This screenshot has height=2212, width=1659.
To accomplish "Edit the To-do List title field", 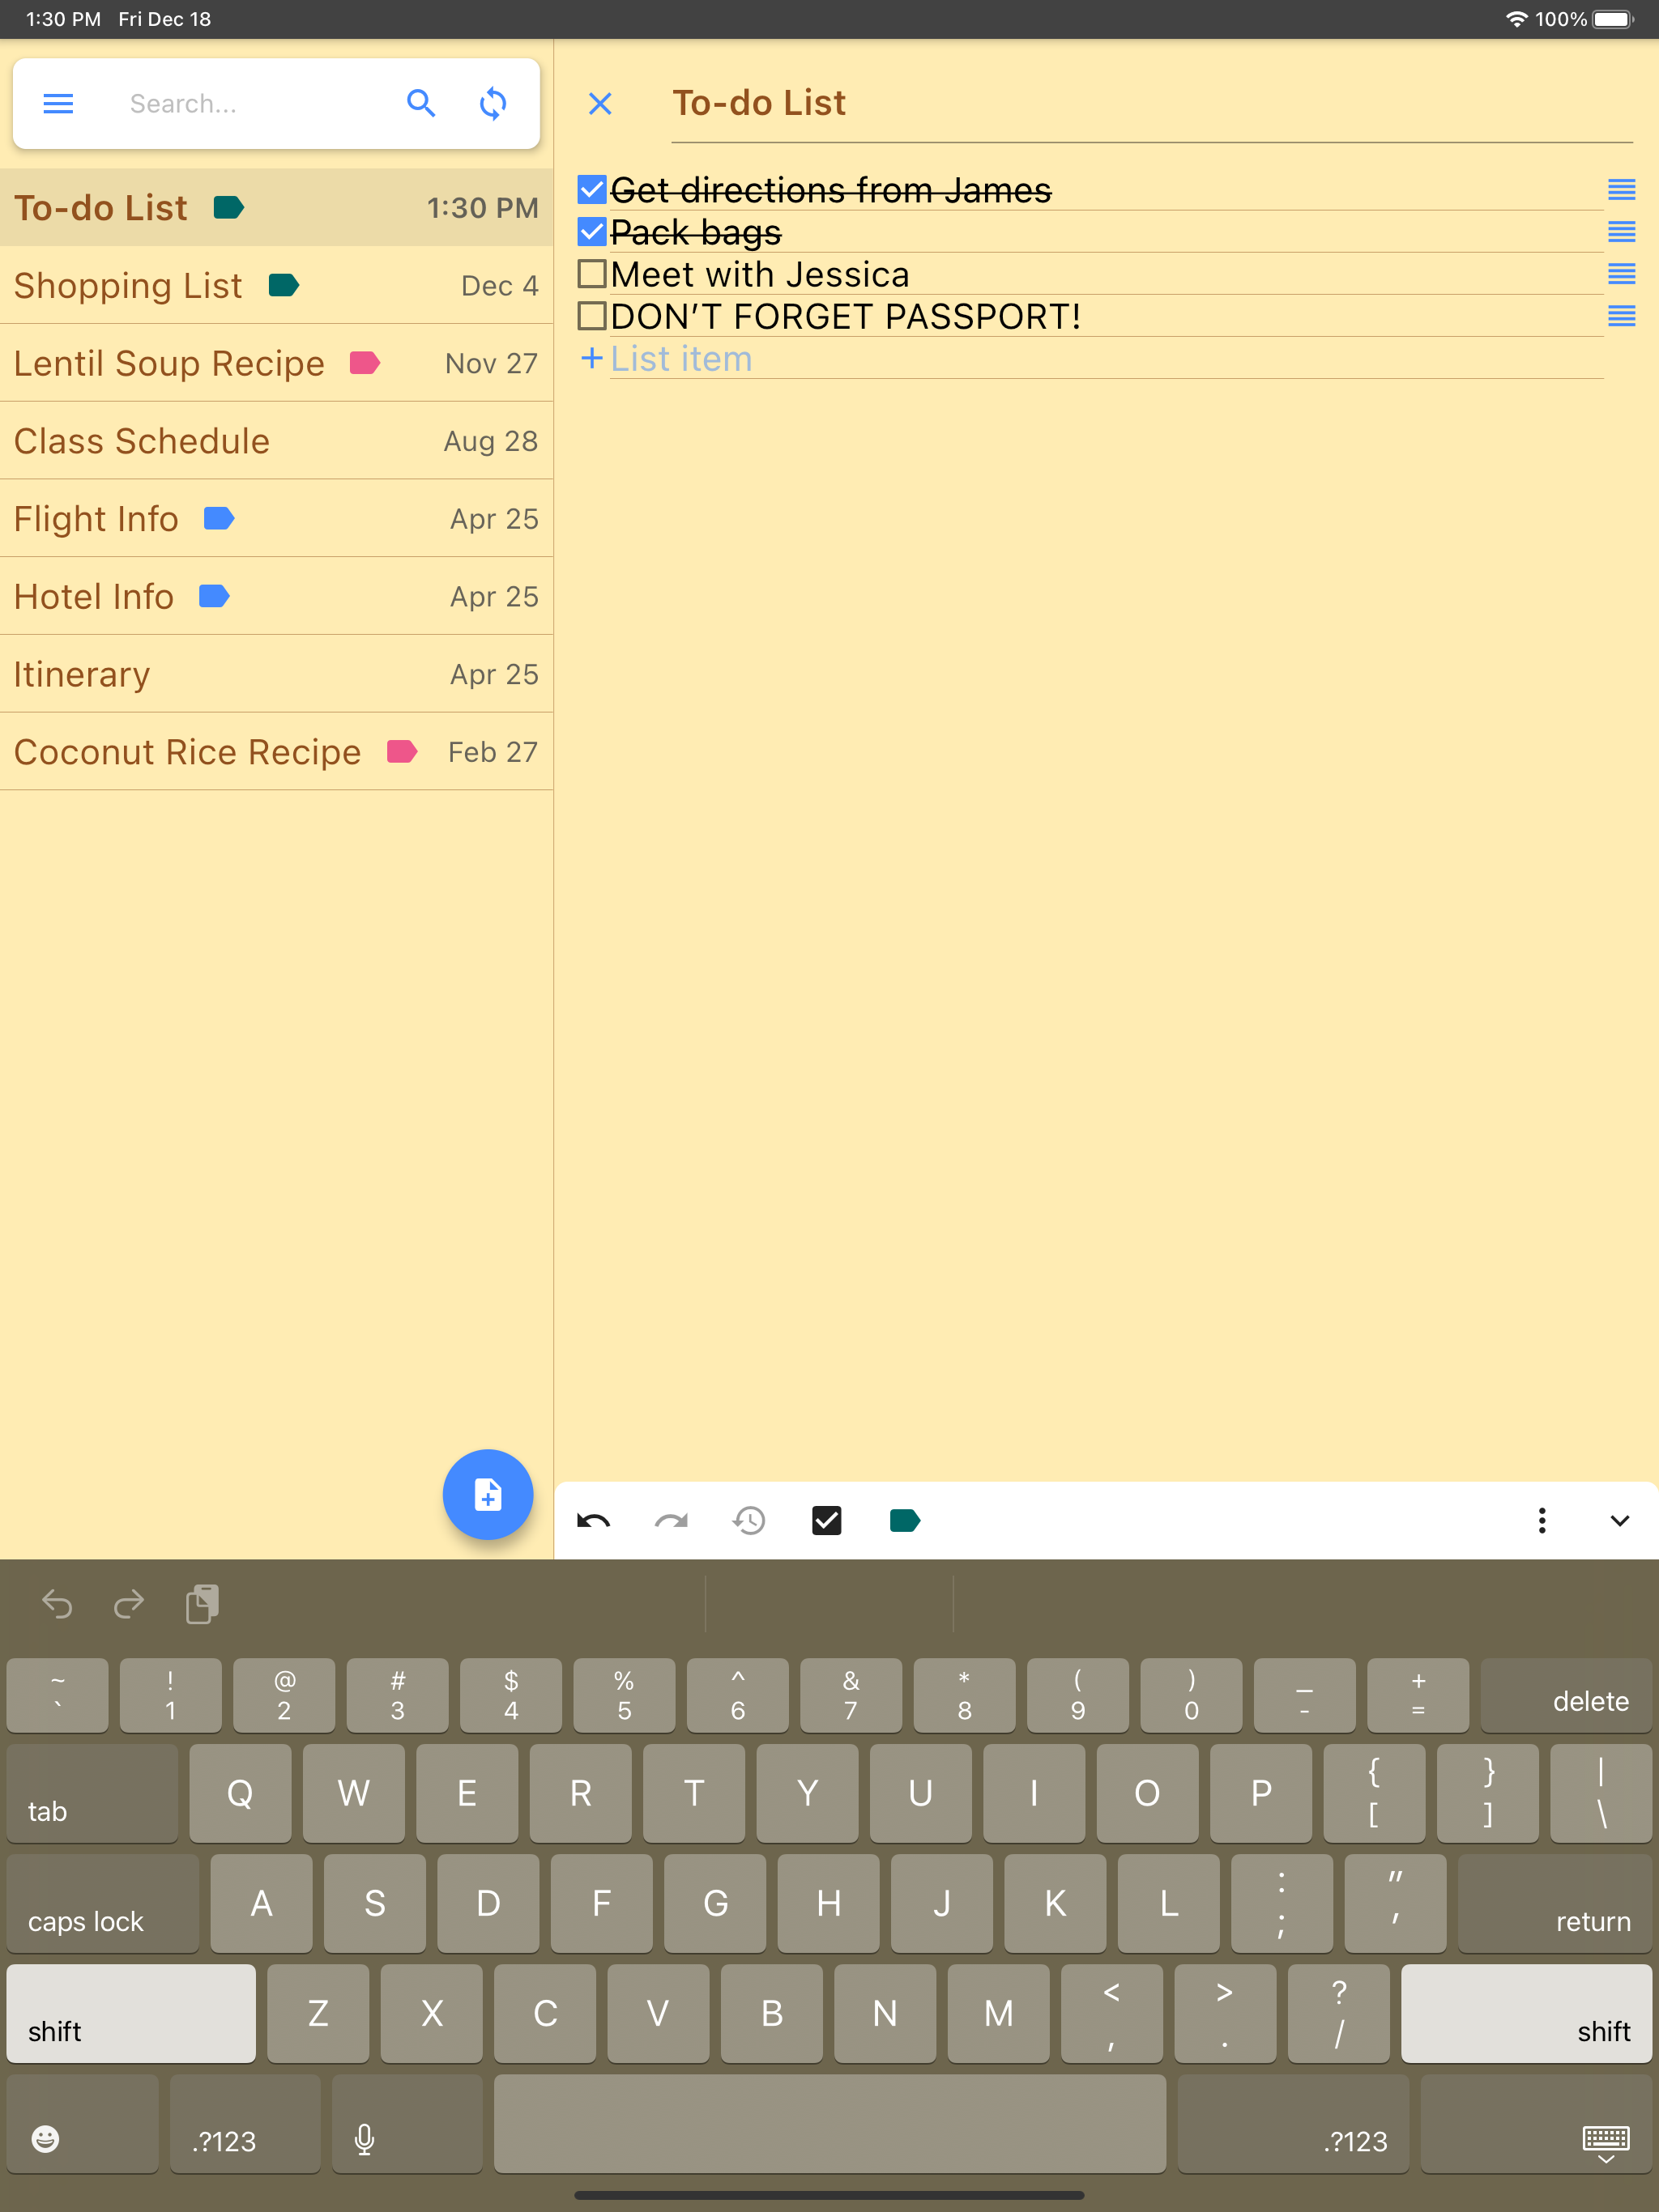I will click(x=1152, y=103).
